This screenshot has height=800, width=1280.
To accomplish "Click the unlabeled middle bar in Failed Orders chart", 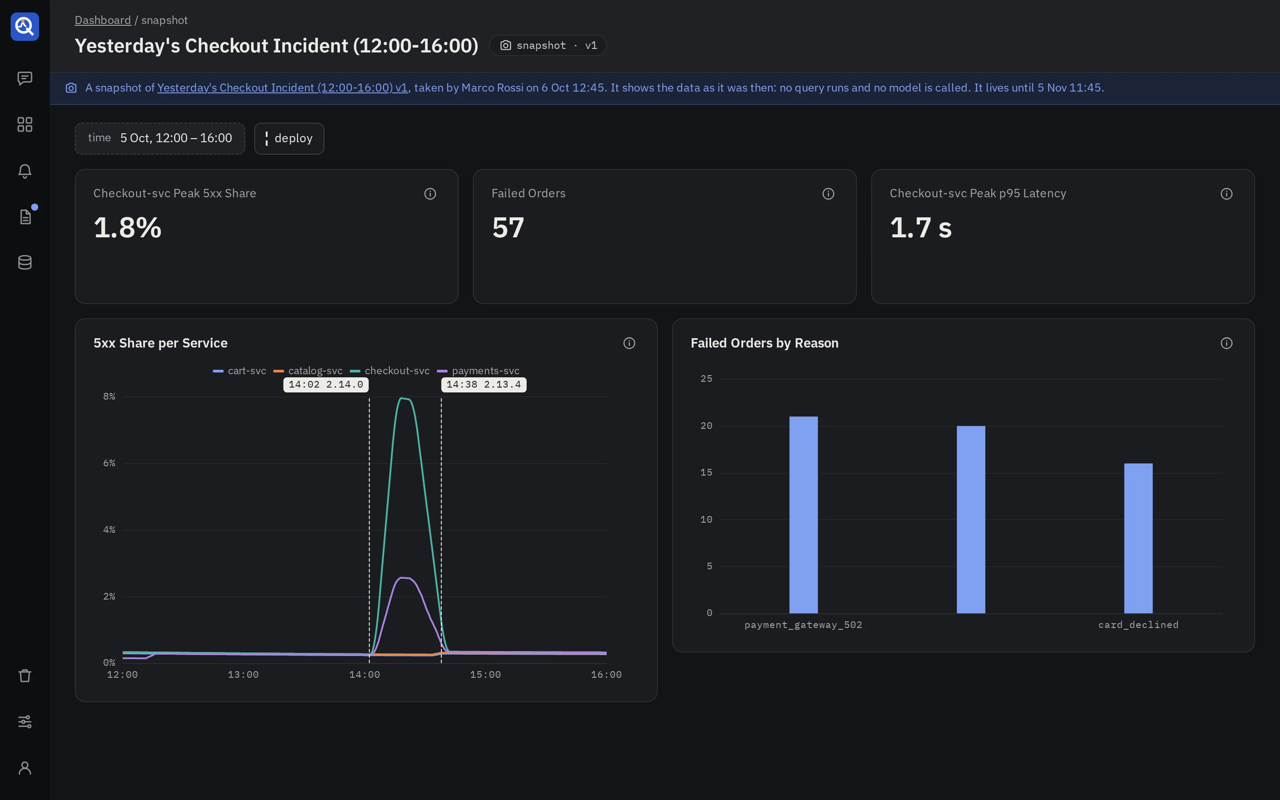I will (971, 520).
